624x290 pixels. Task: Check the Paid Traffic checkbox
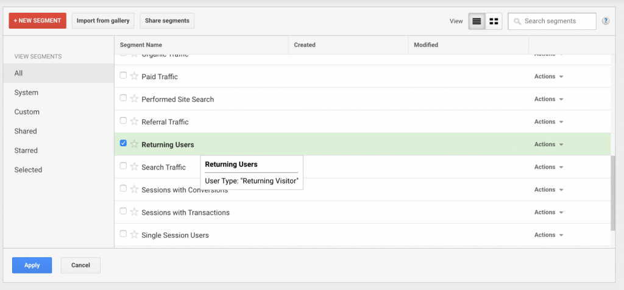123,75
